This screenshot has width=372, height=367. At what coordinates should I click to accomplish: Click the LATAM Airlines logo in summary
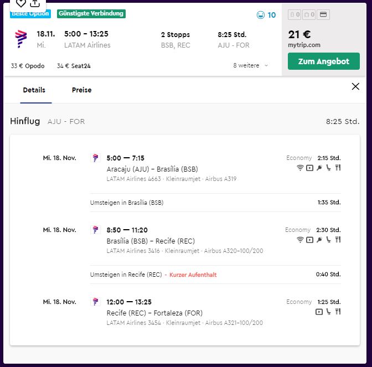pyautogui.click(x=21, y=39)
